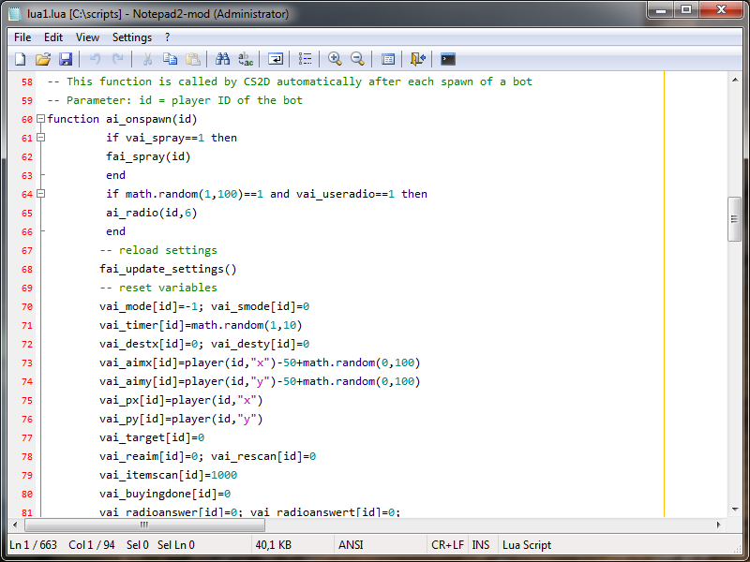Open a file with the folder icon
The width and height of the screenshot is (750, 562).
(x=43, y=59)
